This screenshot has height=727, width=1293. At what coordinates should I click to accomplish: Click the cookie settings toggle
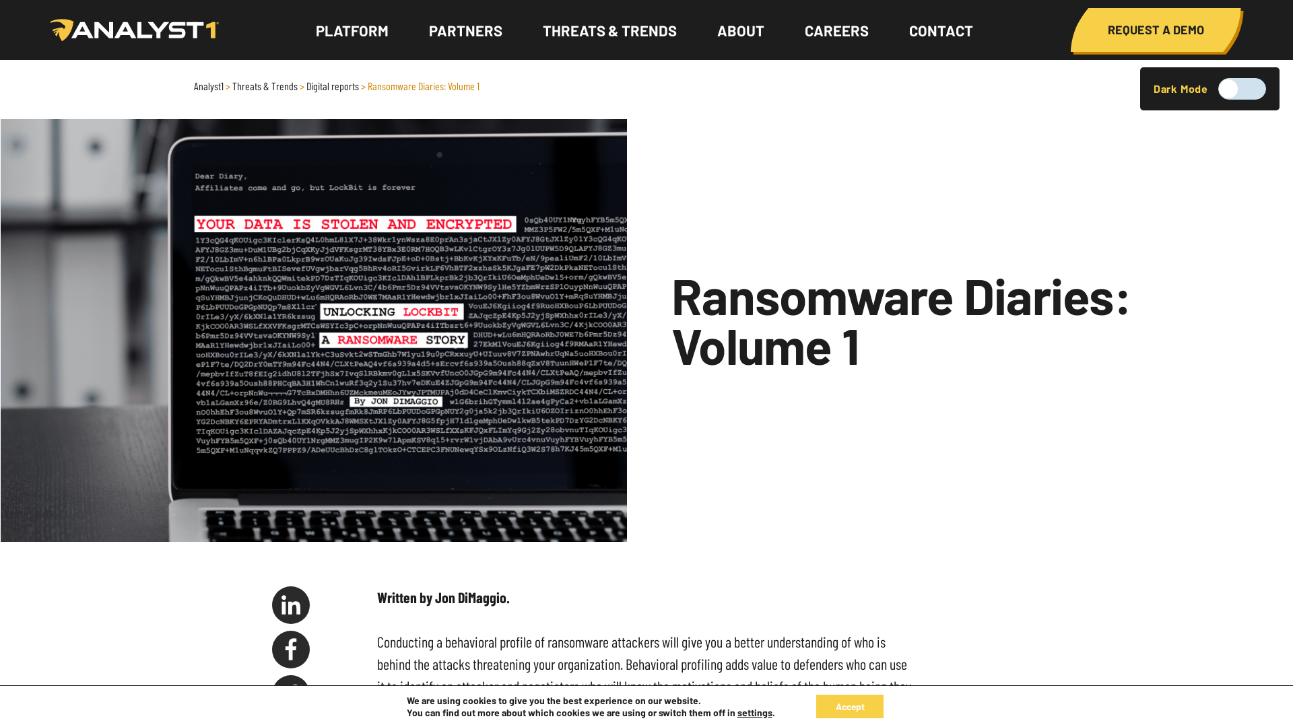point(754,713)
